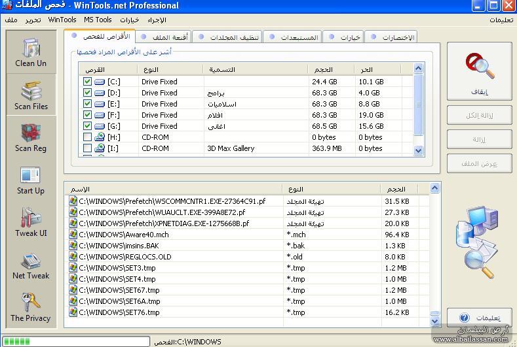Select the C:\WINDOWS\SET6A.tmp row
This screenshot has height=347, width=517.
247,301
